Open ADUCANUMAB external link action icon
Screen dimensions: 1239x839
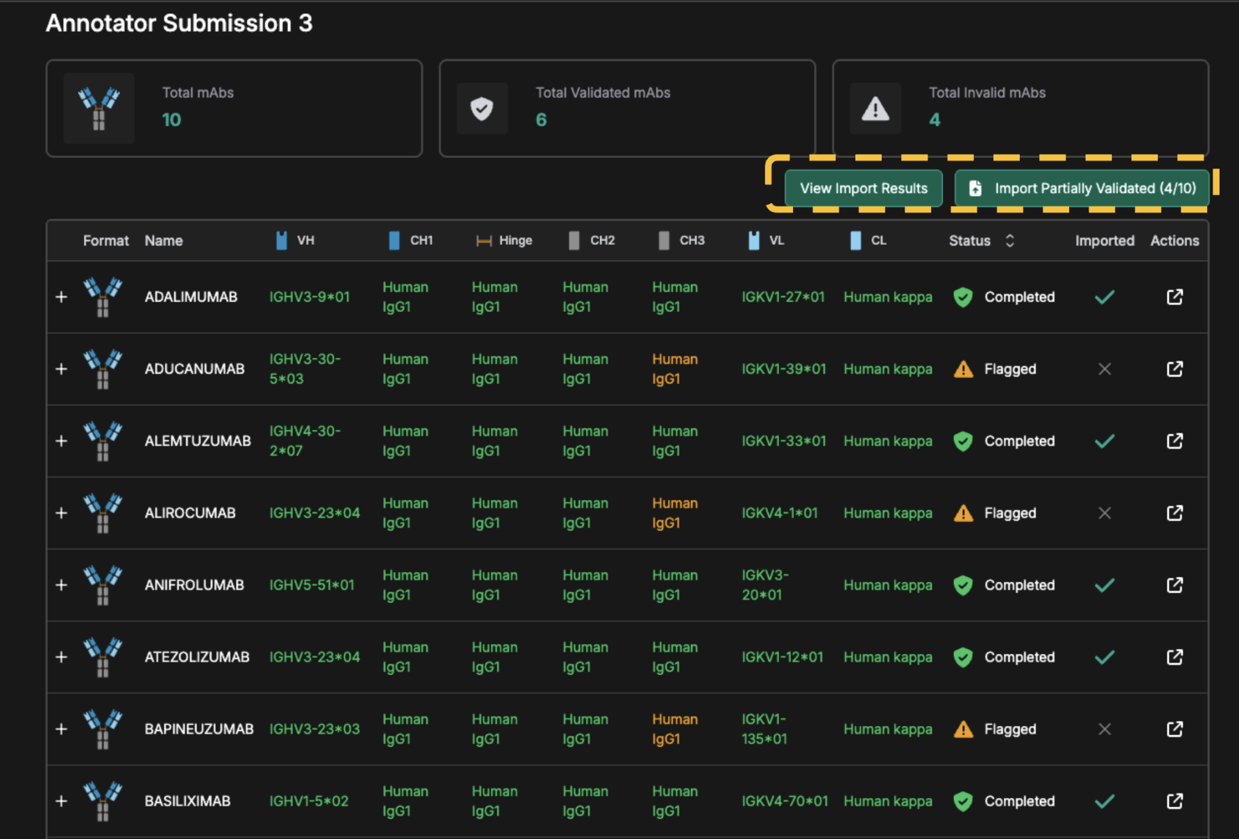(1174, 369)
